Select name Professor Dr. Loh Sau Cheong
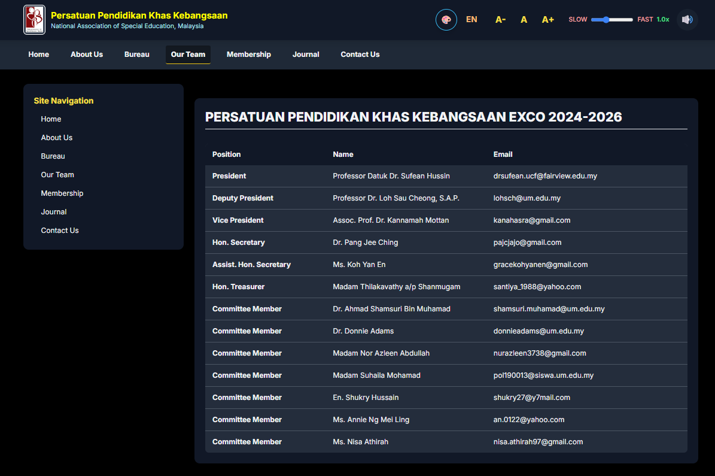 [396, 198]
